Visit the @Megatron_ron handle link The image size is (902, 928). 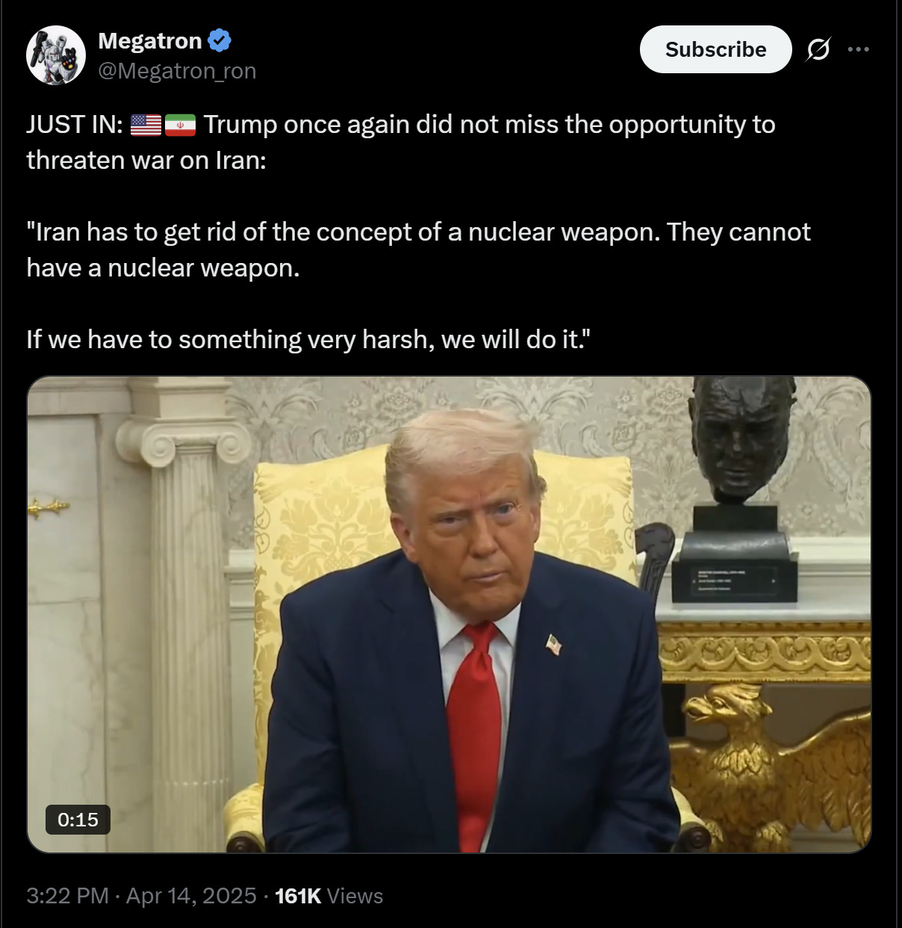(177, 71)
